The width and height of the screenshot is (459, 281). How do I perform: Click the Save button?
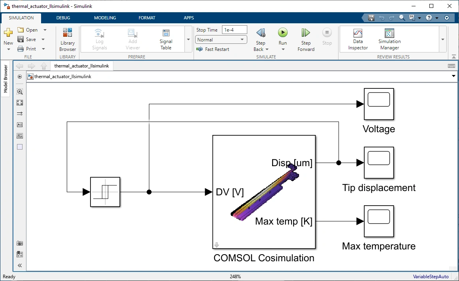27,39
